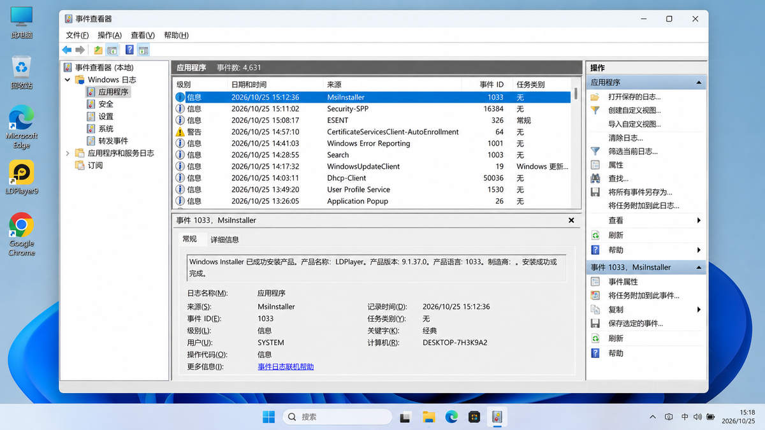The width and height of the screenshot is (765, 430).
Task: Click 打开保存的日志... action
Action: pyautogui.click(x=634, y=97)
